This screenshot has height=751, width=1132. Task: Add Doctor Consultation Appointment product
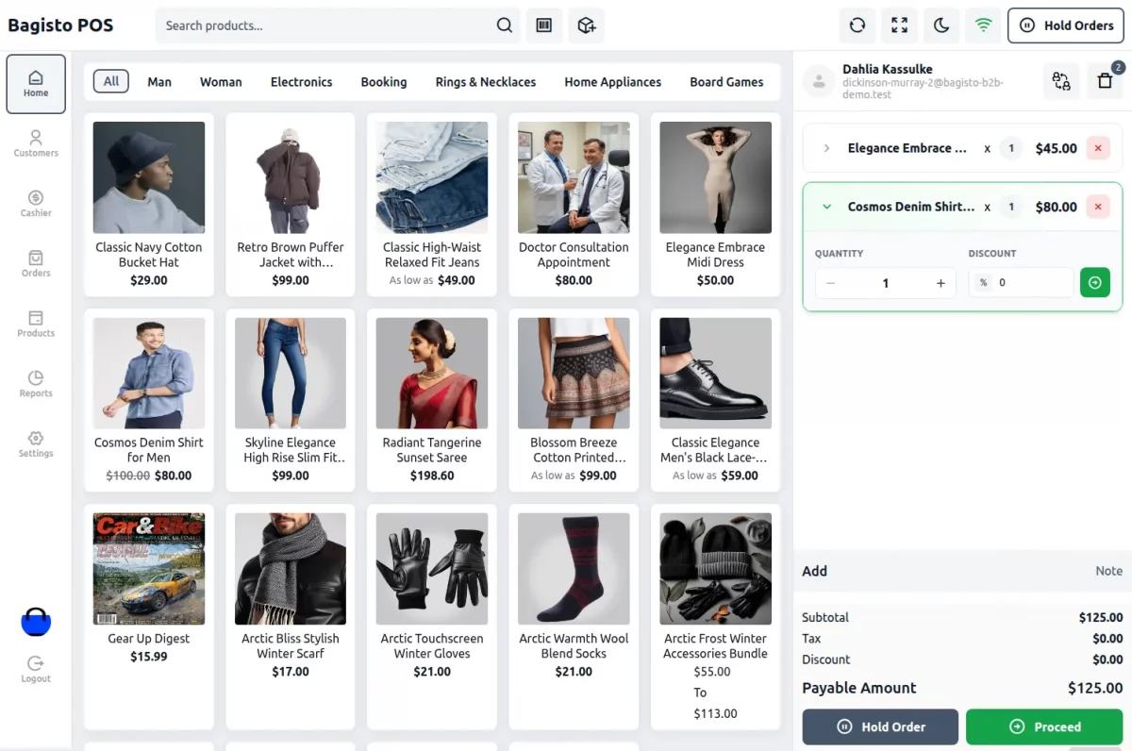click(574, 204)
